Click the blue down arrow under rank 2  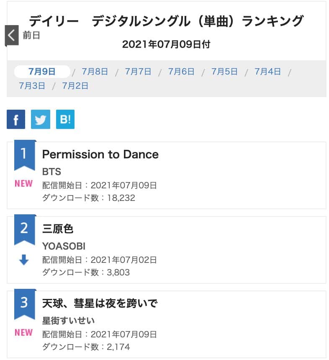[x=24, y=260]
